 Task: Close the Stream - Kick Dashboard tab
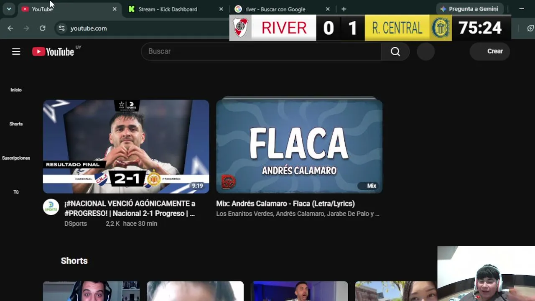point(221,9)
